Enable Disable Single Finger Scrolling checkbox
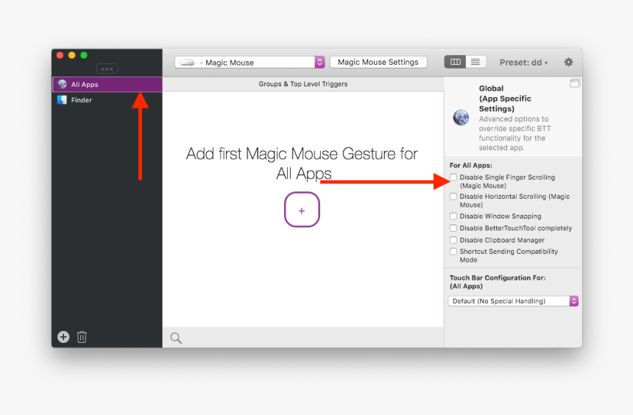Image resolution: width=633 pixels, height=415 pixels. [x=453, y=177]
